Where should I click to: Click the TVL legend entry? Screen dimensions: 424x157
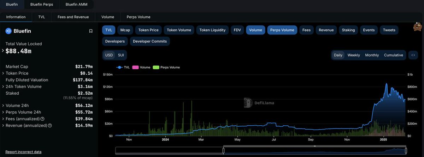tap(123, 67)
